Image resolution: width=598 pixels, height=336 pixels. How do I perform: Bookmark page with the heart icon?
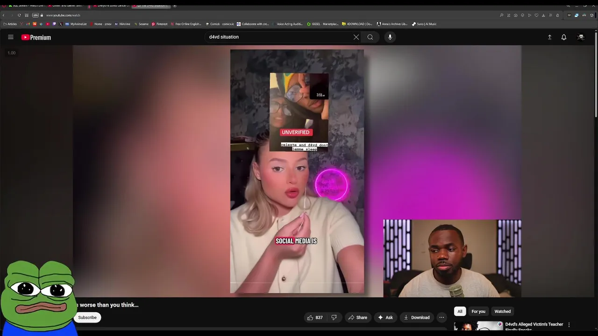point(536,15)
